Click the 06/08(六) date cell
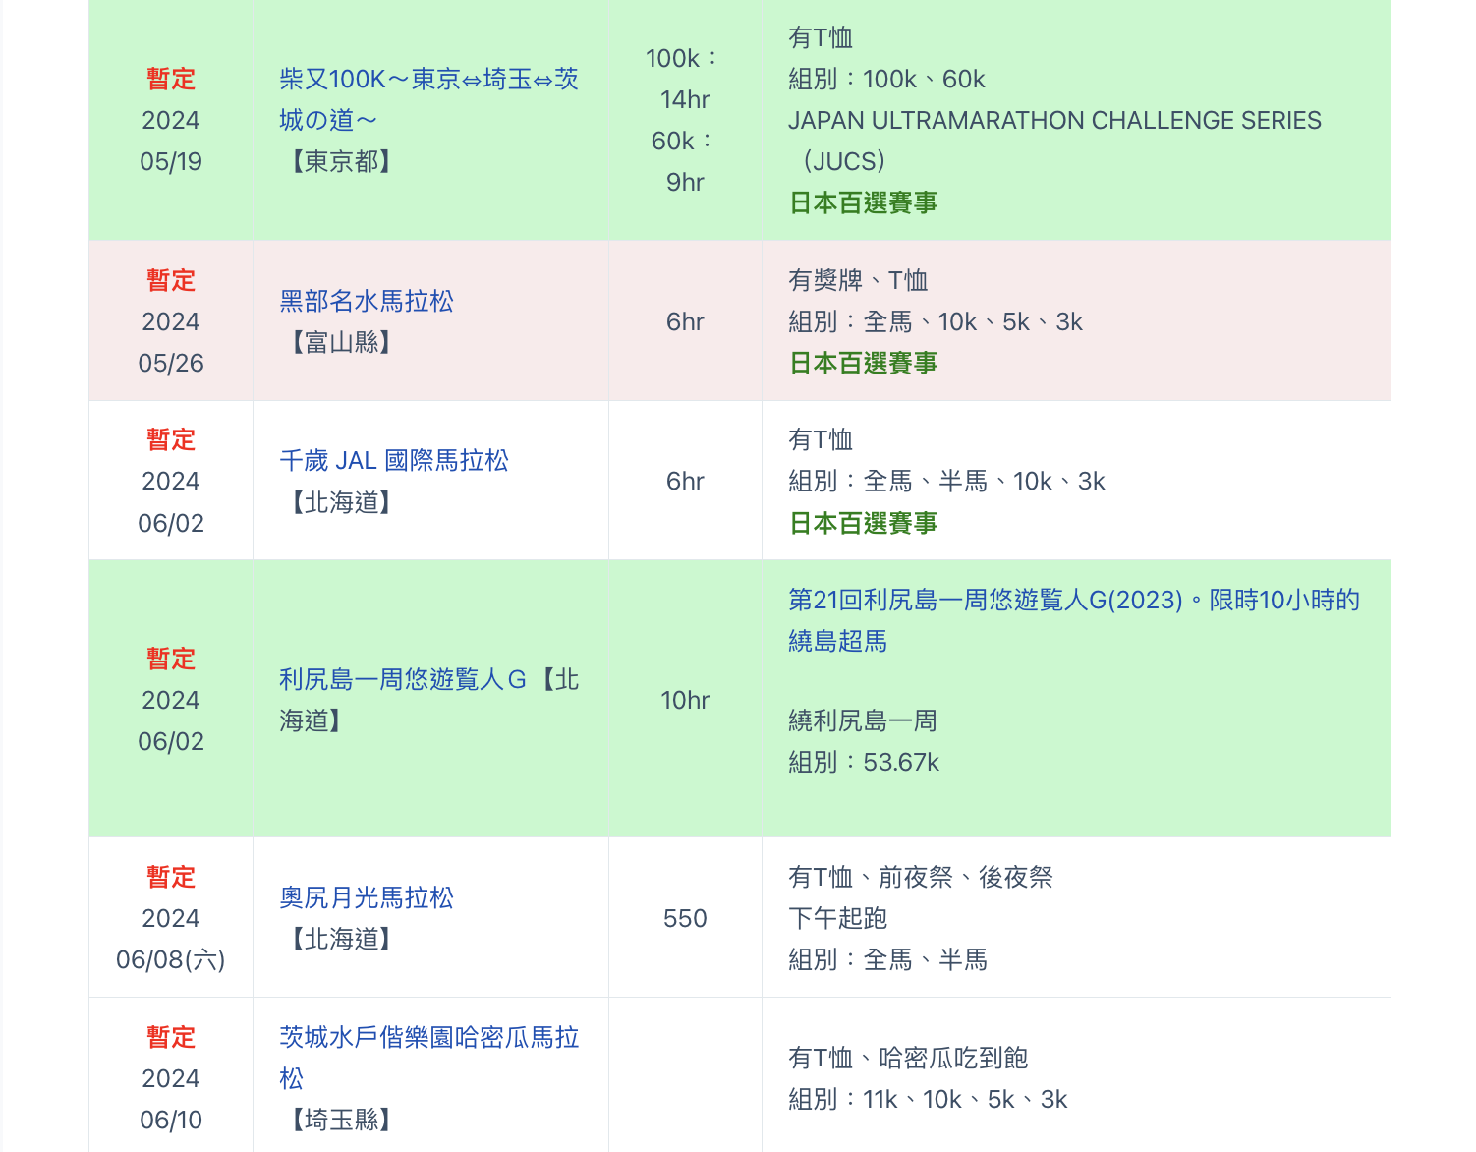The height and width of the screenshot is (1152, 1476). pos(171,959)
